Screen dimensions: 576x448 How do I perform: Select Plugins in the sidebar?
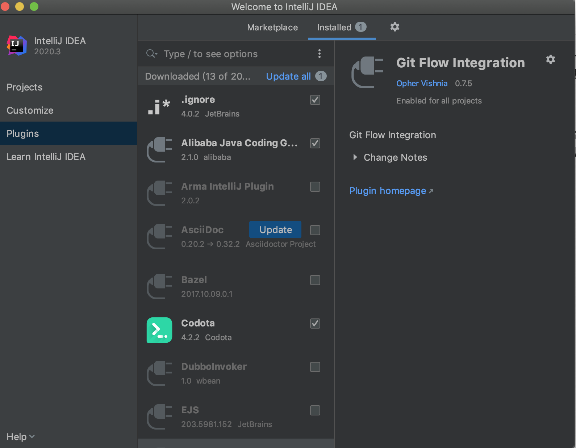[x=68, y=134]
